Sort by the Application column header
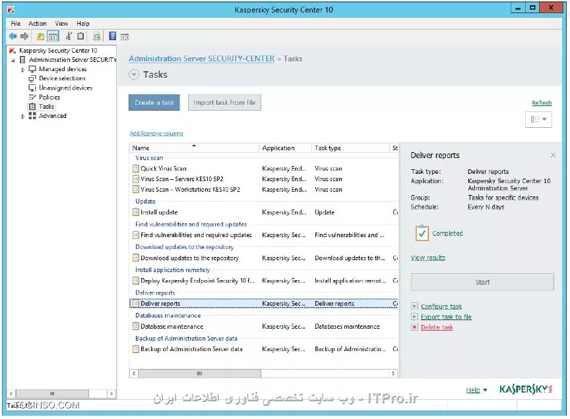Image resolution: width=570 pixels, height=419 pixels. pos(285,148)
